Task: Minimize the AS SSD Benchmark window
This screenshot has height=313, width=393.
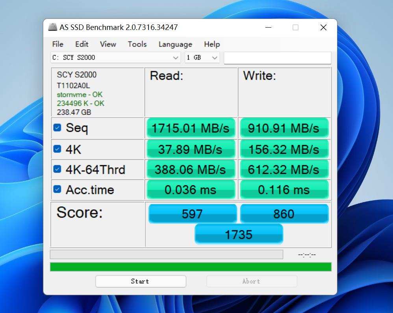Action: pos(268,28)
